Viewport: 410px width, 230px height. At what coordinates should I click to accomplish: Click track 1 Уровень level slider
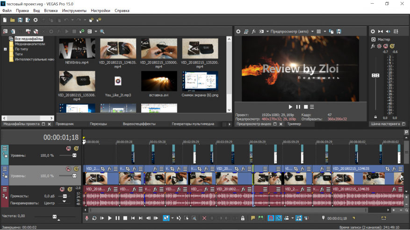(x=74, y=155)
